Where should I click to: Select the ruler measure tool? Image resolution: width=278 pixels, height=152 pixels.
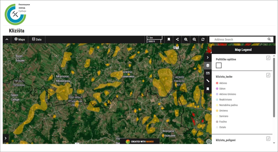point(208,81)
